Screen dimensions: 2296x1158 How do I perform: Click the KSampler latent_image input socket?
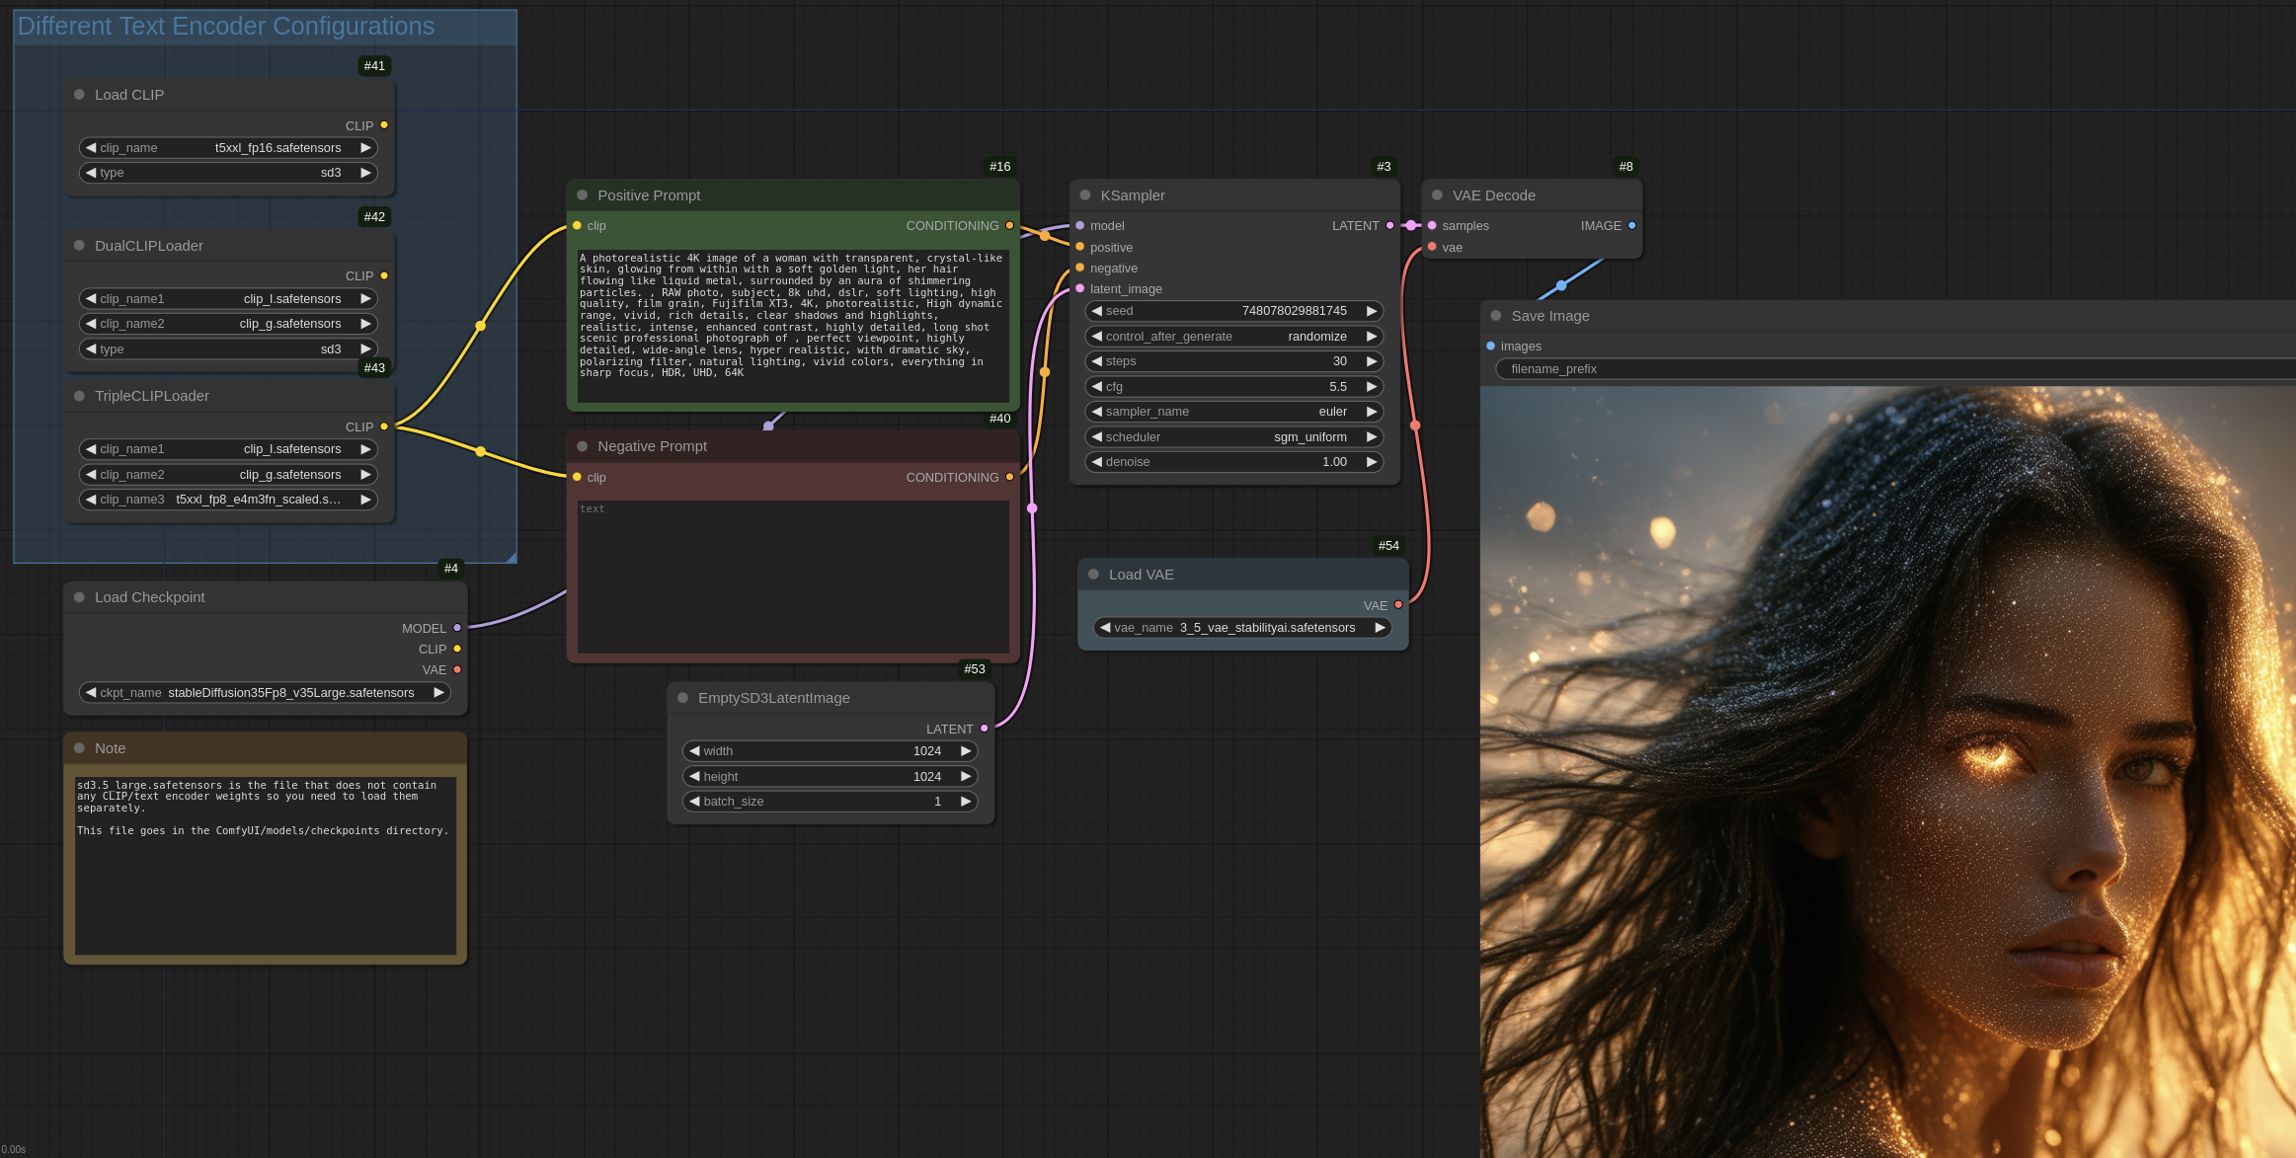click(x=1080, y=289)
